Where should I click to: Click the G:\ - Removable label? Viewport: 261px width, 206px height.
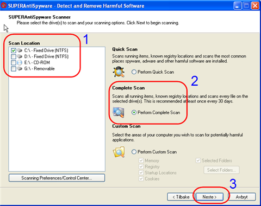click(39, 69)
